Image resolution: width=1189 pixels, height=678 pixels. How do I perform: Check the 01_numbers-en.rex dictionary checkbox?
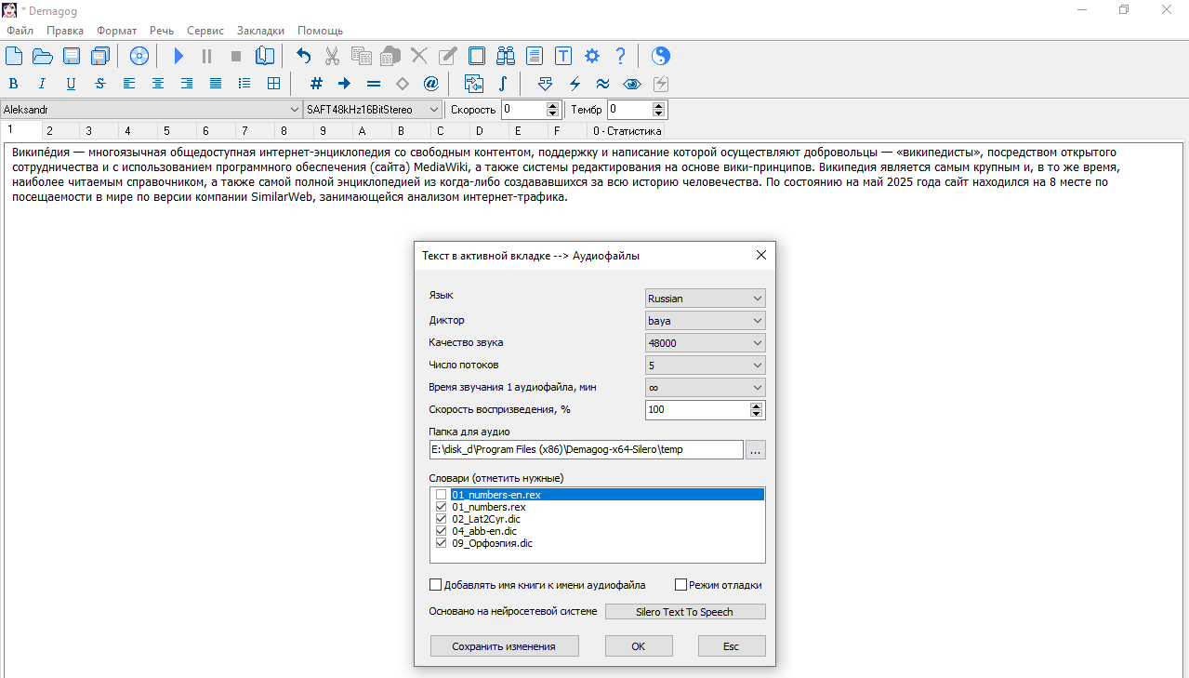point(441,495)
